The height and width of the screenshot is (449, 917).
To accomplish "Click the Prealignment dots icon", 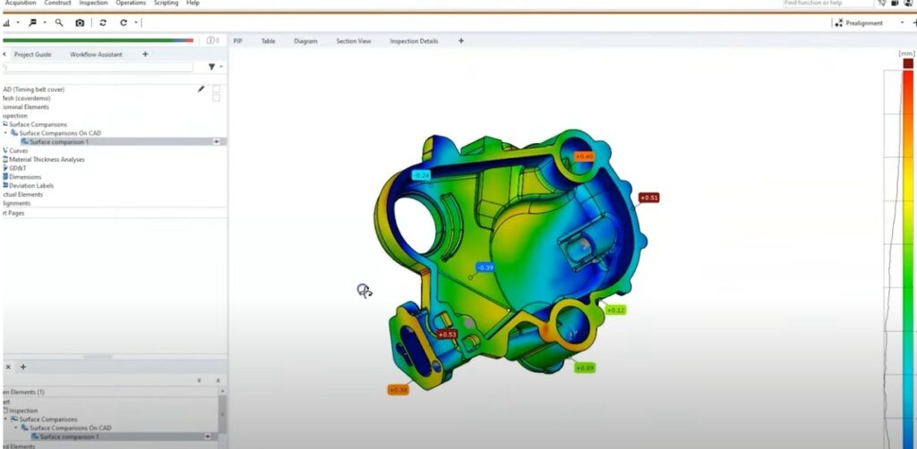I will click(838, 22).
